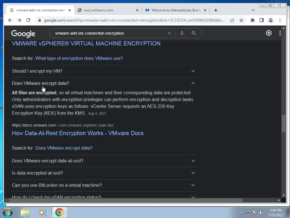
Task: Open VMWARE vSPHERE VIRTUAL MACHINE ENCRYPTION result
Action: point(86,43)
